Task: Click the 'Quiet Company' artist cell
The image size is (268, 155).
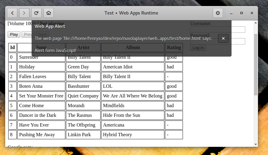Action: (x=83, y=96)
